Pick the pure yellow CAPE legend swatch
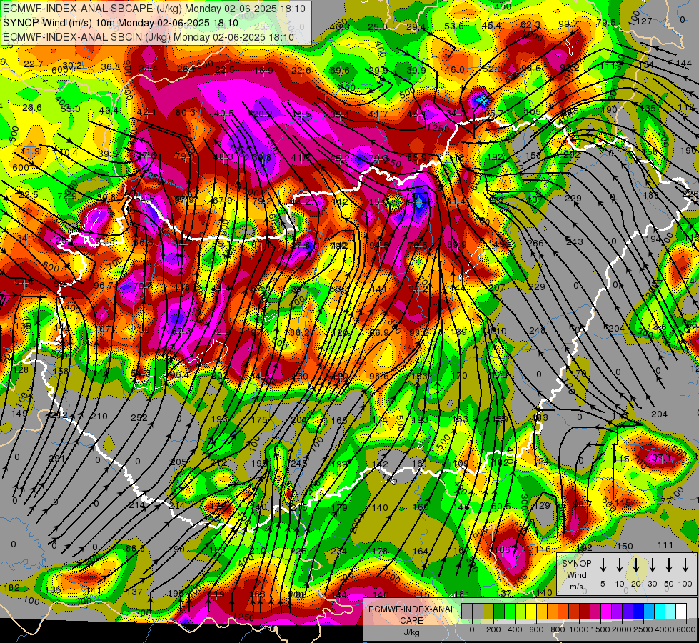699x643 pixels. pyautogui.click(x=531, y=612)
